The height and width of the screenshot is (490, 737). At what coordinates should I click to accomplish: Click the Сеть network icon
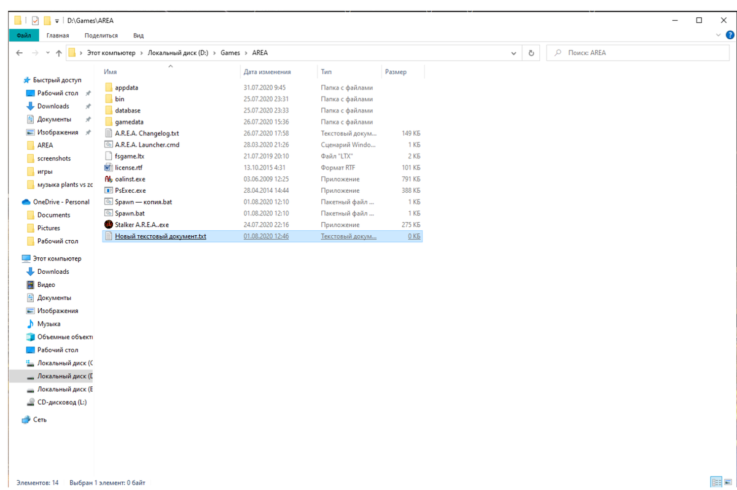pos(26,420)
